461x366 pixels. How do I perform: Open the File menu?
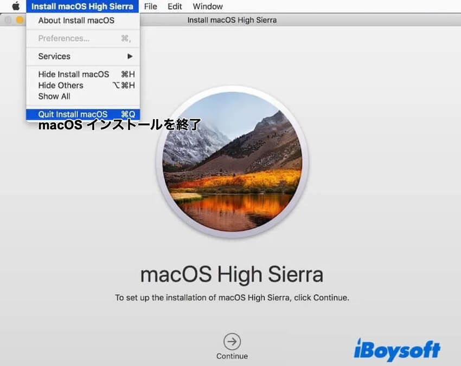150,6
